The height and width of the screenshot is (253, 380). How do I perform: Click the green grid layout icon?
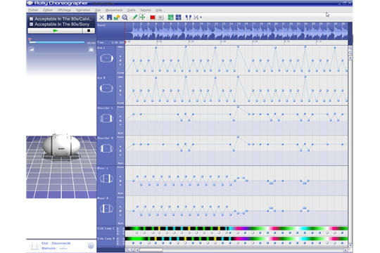[x=170, y=17]
